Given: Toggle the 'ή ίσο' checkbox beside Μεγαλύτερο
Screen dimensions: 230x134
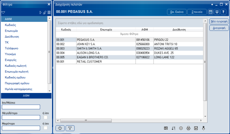Looking at the screenshot, I should 46,117.
